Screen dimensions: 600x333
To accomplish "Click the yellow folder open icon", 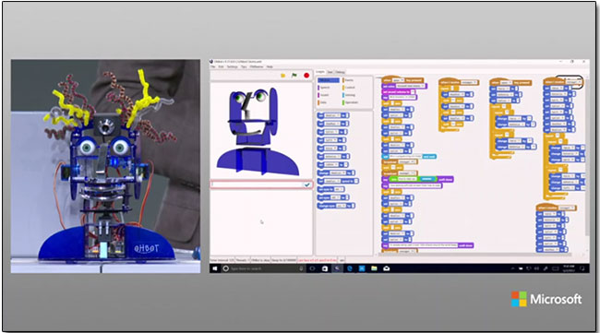I will point(282,76).
